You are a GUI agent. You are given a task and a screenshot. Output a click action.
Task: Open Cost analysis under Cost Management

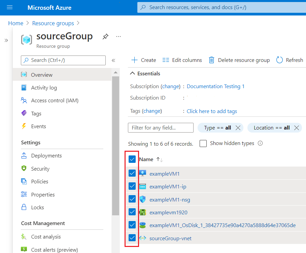45,237
